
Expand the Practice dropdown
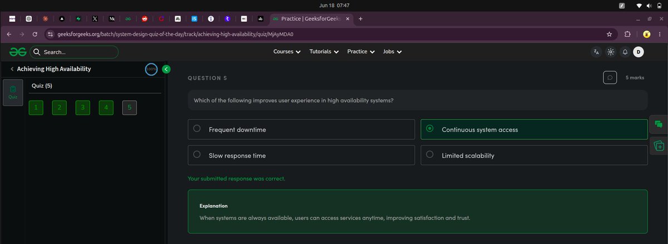pyautogui.click(x=361, y=52)
